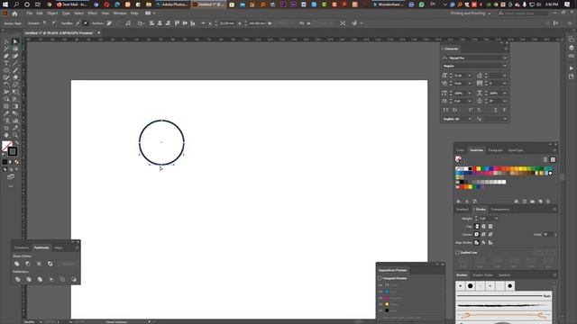Toggle Small Caps in Character panel
Image resolution: width=577 pixels, height=324 pixels.
(454, 110)
